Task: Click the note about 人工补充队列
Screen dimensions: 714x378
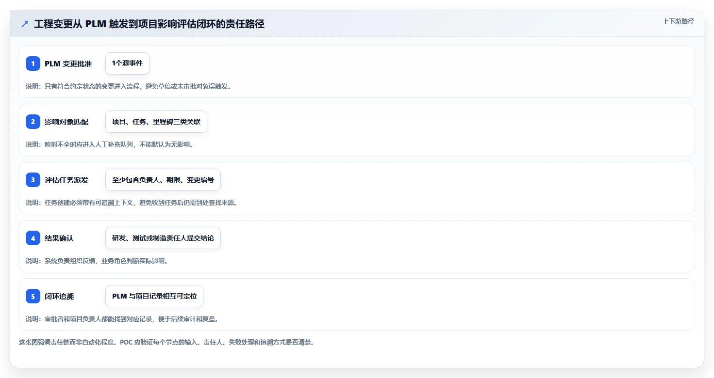Action: click(110, 144)
